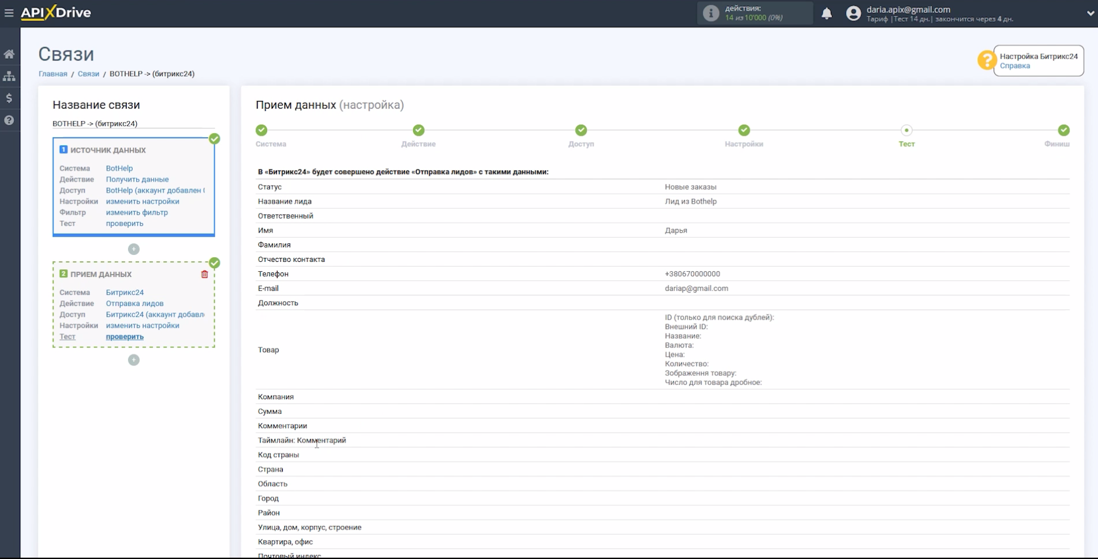This screenshot has height=559, width=1098.
Task: Click the Таймлайн: Комментарий row label
Action: click(x=302, y=440)
